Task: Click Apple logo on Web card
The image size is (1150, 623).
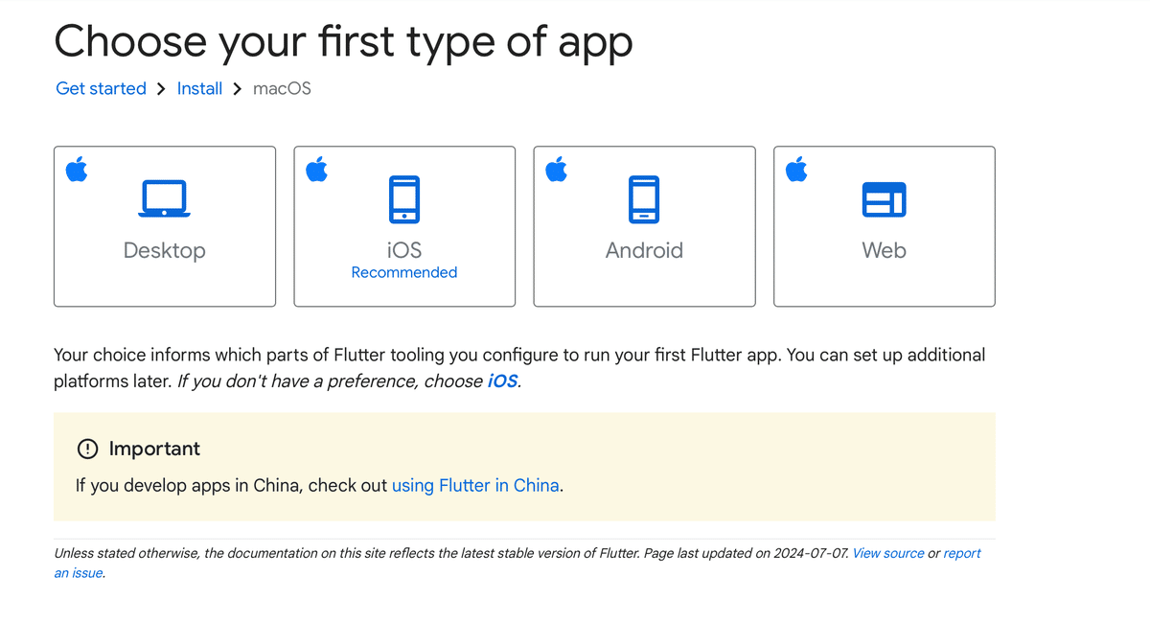Action: pyautogui.click(x=796, y=171)
